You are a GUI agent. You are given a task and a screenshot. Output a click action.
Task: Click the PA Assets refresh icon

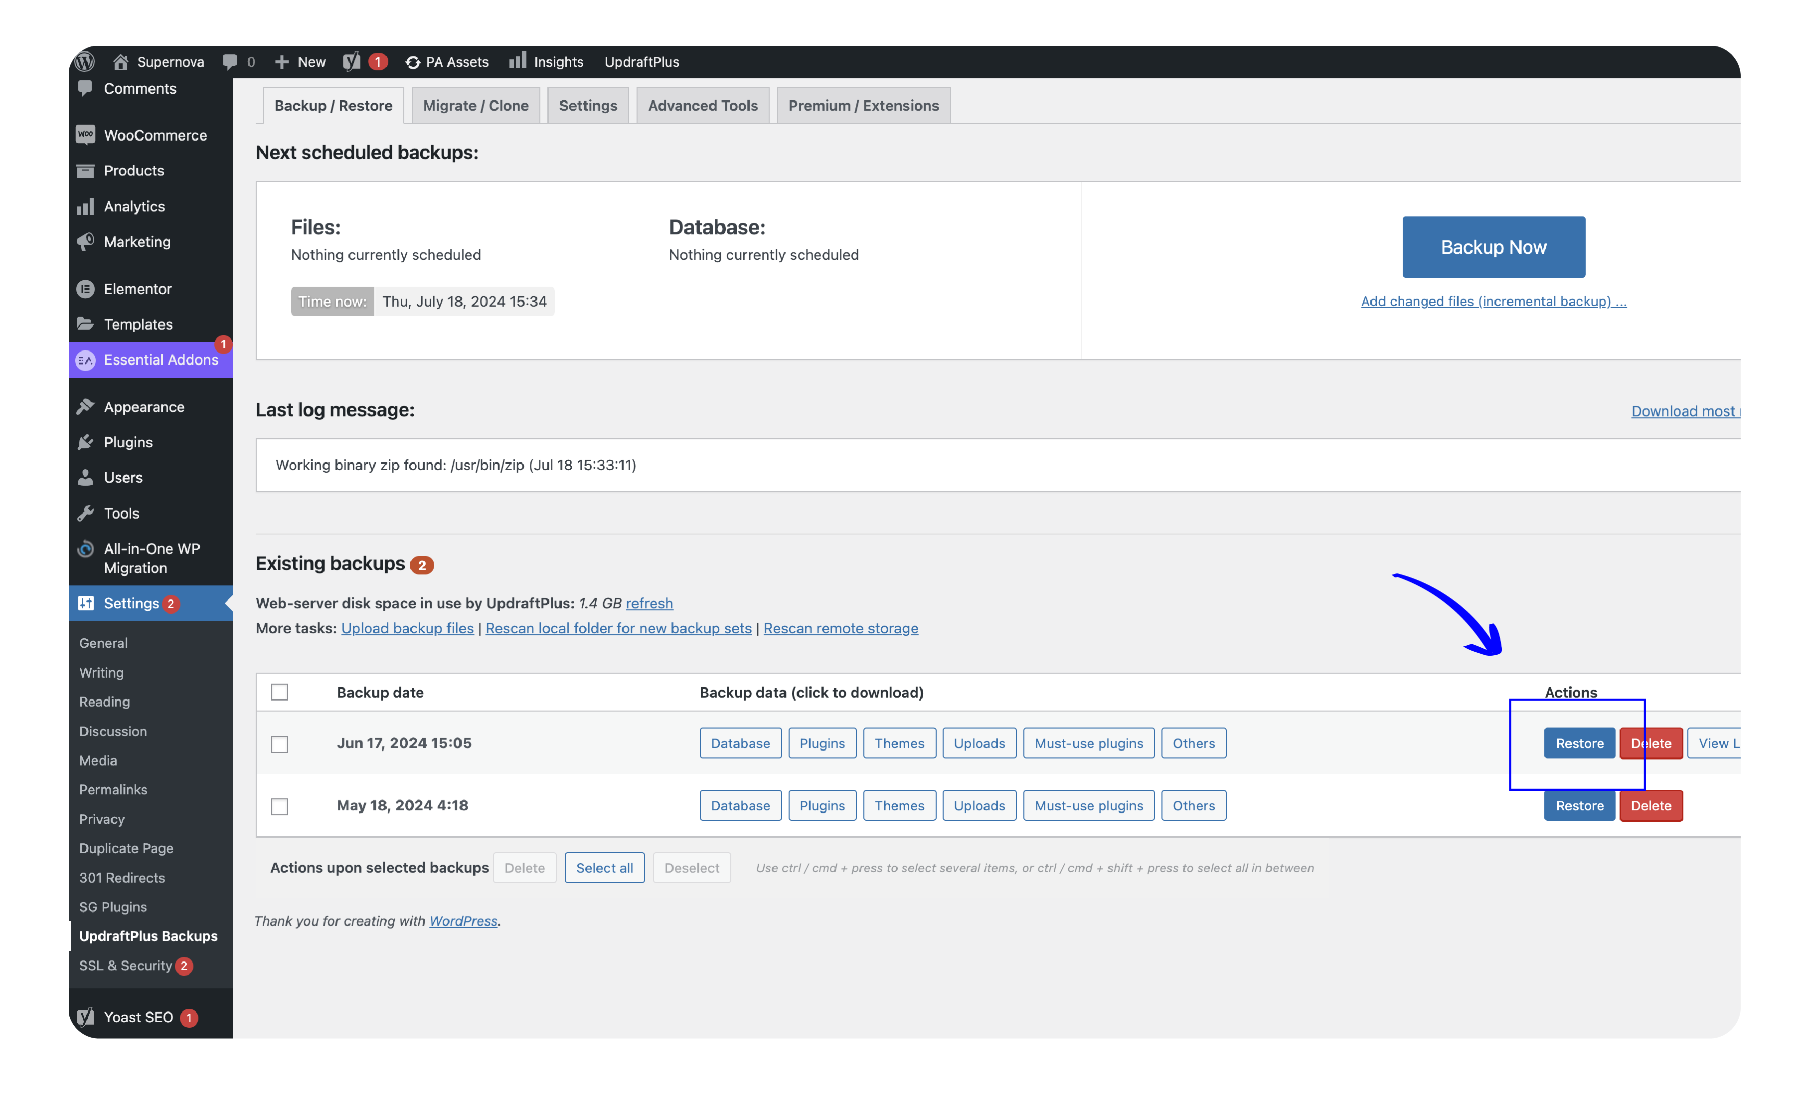413,62
